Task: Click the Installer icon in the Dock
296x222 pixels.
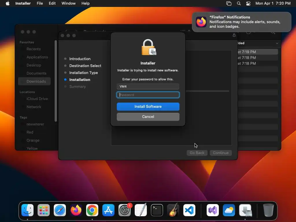Action: (245, 210)
